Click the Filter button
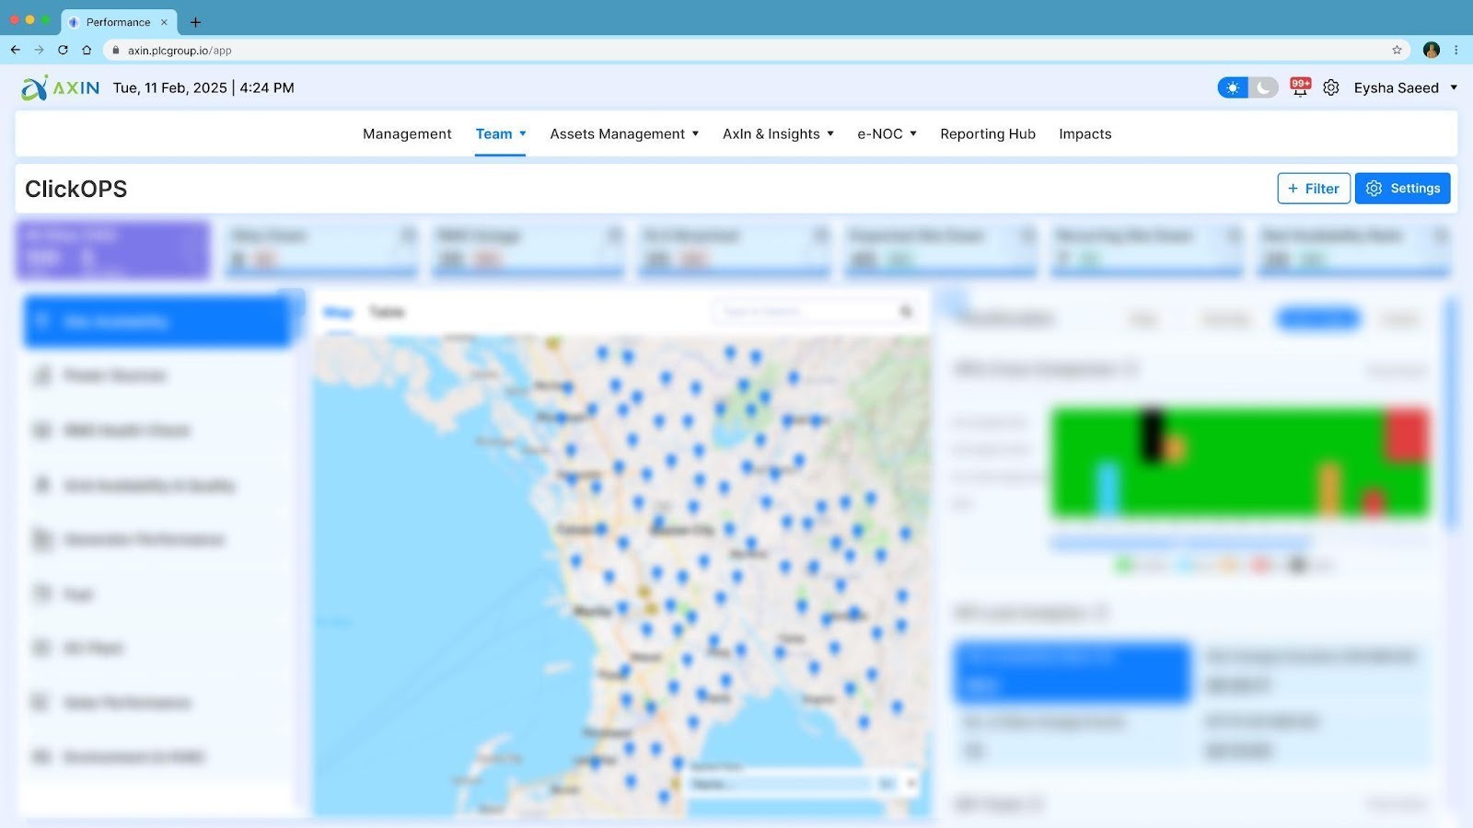The height and width of the screenshot is (828, 1473). (x=1314, y=189)
